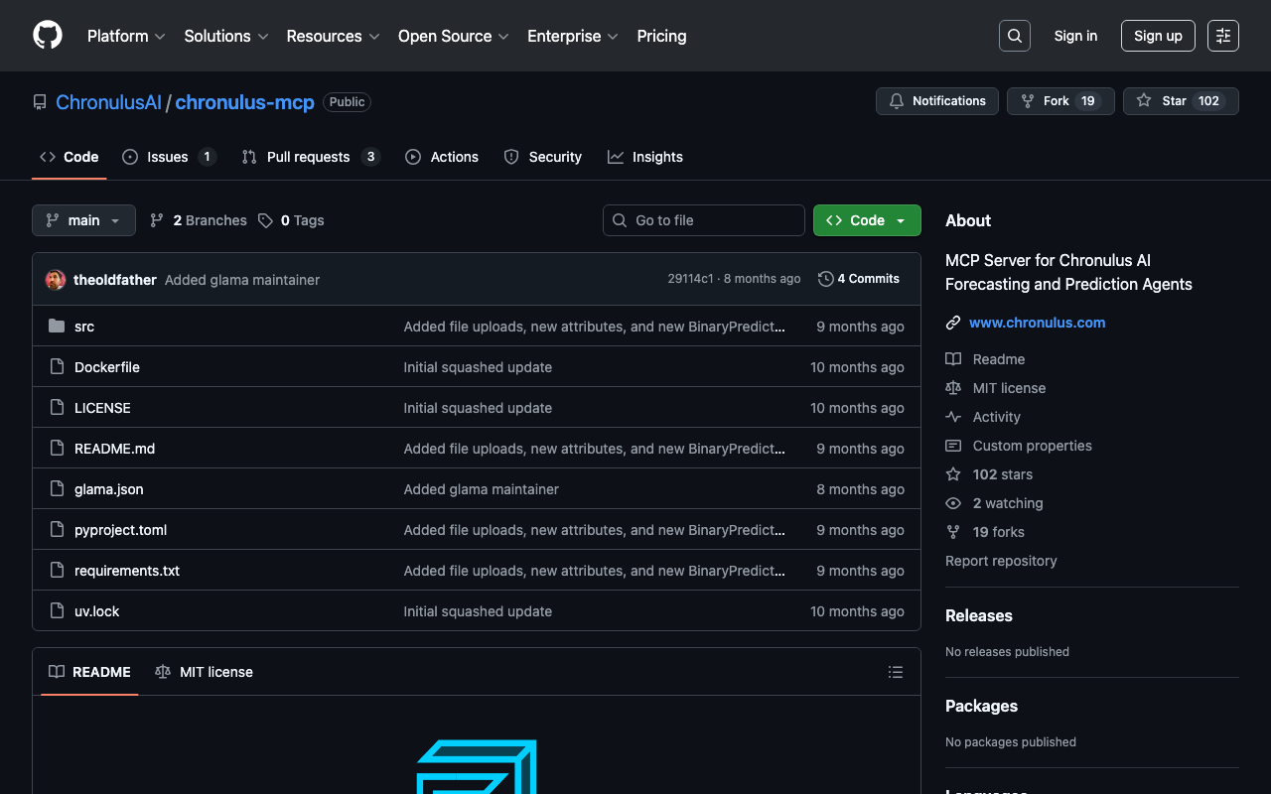Toggle Notifications for this repository
The height and width of the screenshot is (794, 1271).
pos(936,101)
